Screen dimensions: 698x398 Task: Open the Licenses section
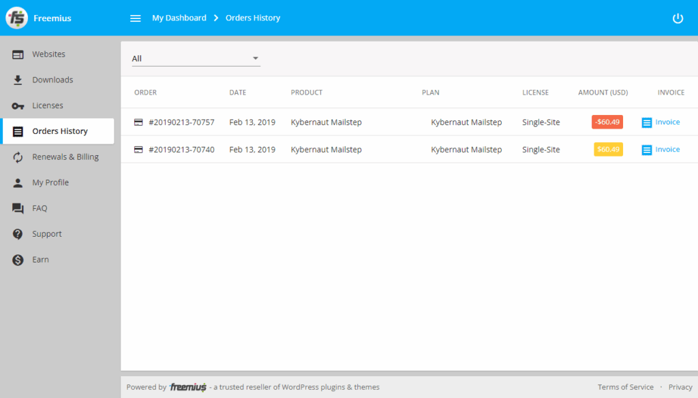coord(48,105)
